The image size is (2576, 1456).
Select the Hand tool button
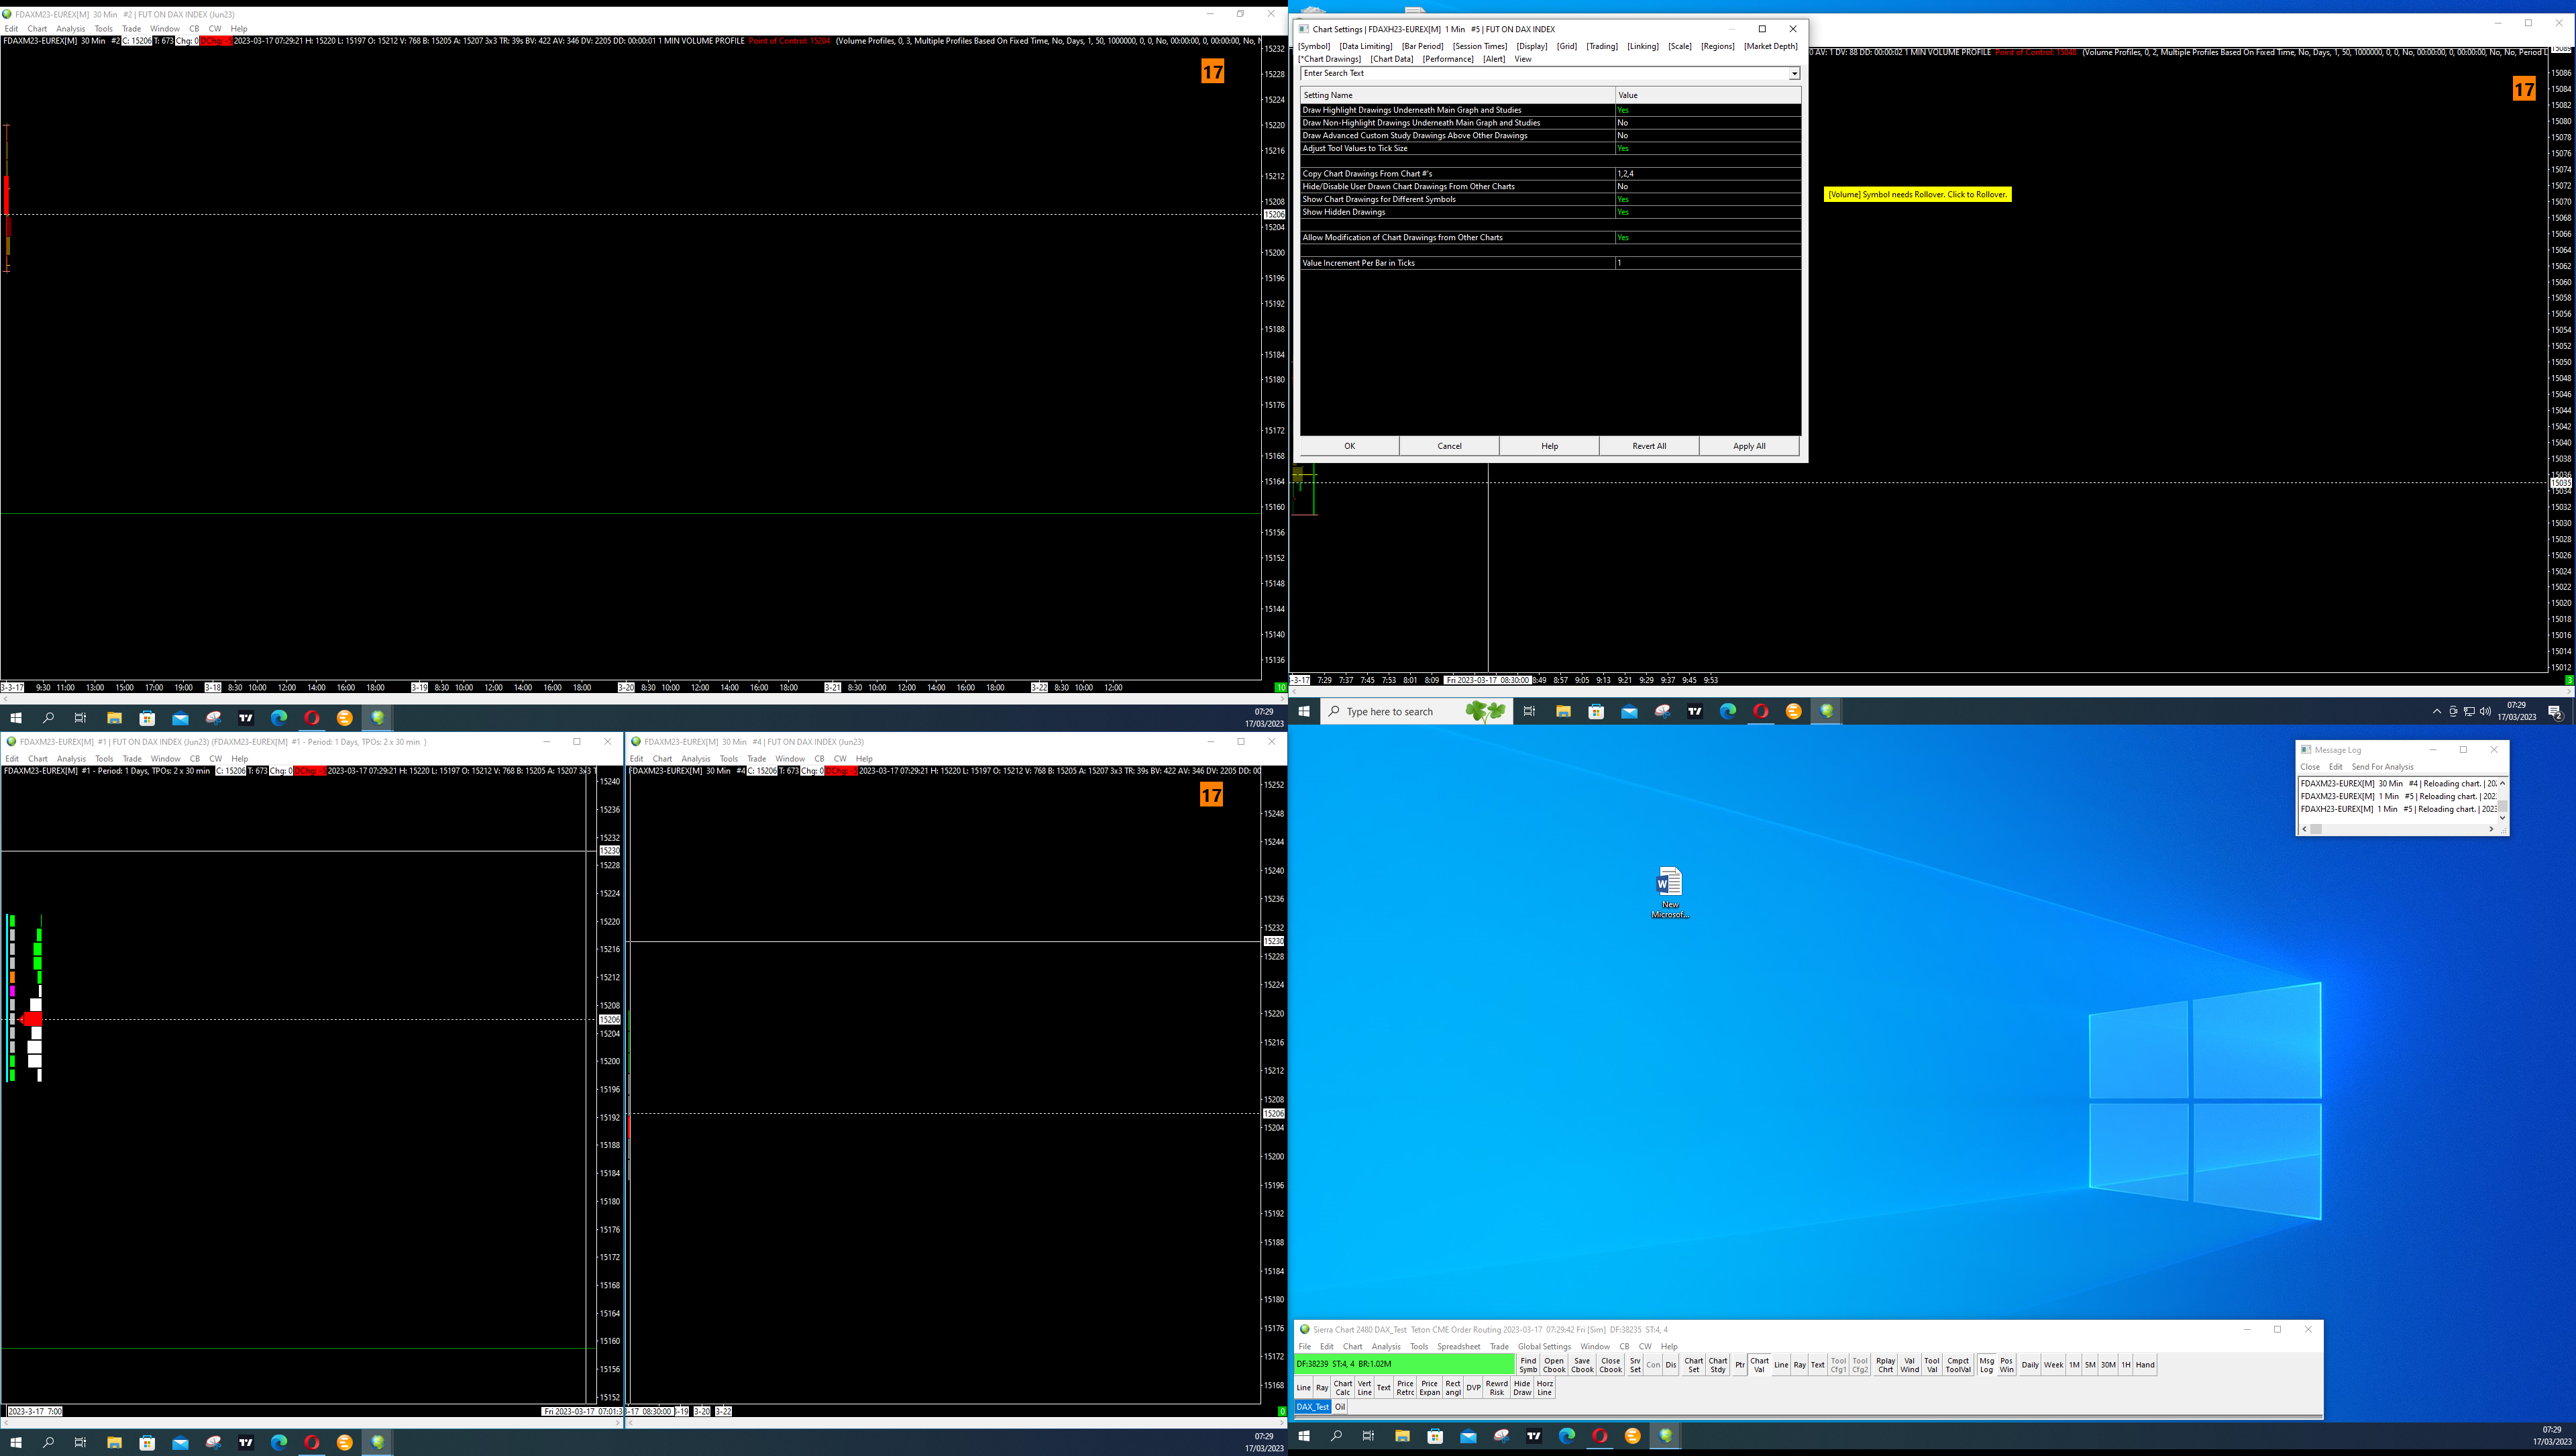click(2145, 1365)
